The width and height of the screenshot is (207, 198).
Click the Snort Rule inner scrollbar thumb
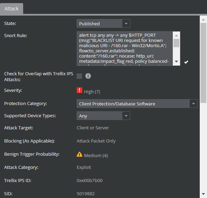click(x=176, y=43)
